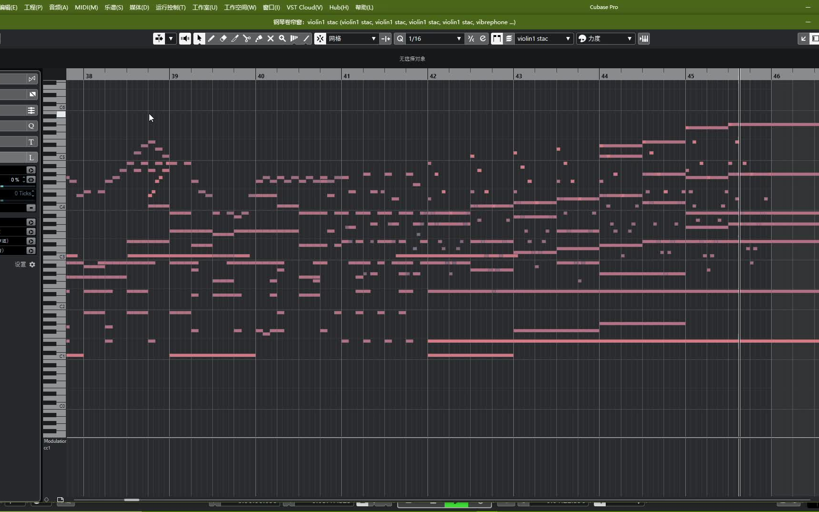
Task: Open the 乐谱(S) menu
Action: click(114, 7)
